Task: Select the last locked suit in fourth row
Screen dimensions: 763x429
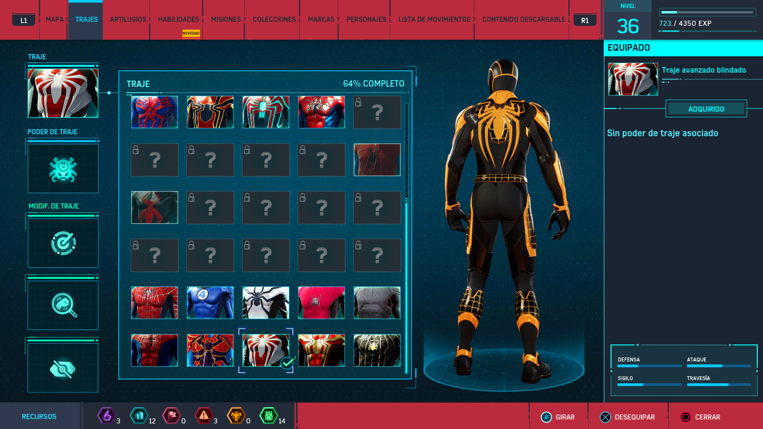Action: tap(377, 255)
